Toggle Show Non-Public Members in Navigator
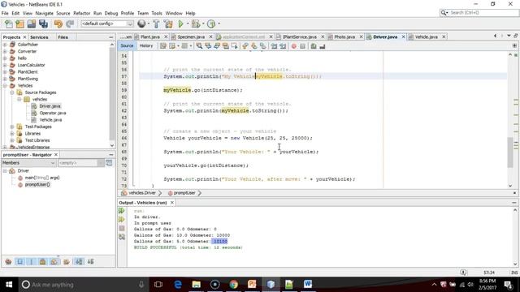Image resolution: width=520 pixels, height=292 pixels. click(x=42, y=262)
